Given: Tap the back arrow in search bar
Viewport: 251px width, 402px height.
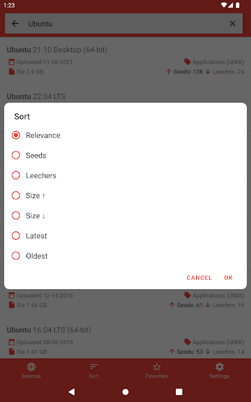Looking at the screenshot, I should pyautogui.click(x=15, y=24).
